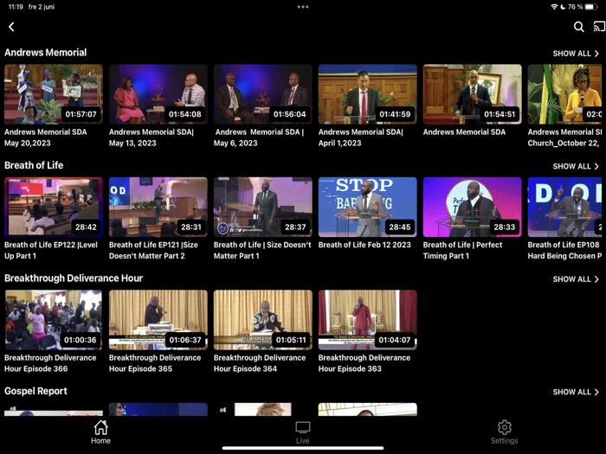
Task: Open Size Doesn't Matter Part 1 thumbnail
Action: click(x=263, y=207)
